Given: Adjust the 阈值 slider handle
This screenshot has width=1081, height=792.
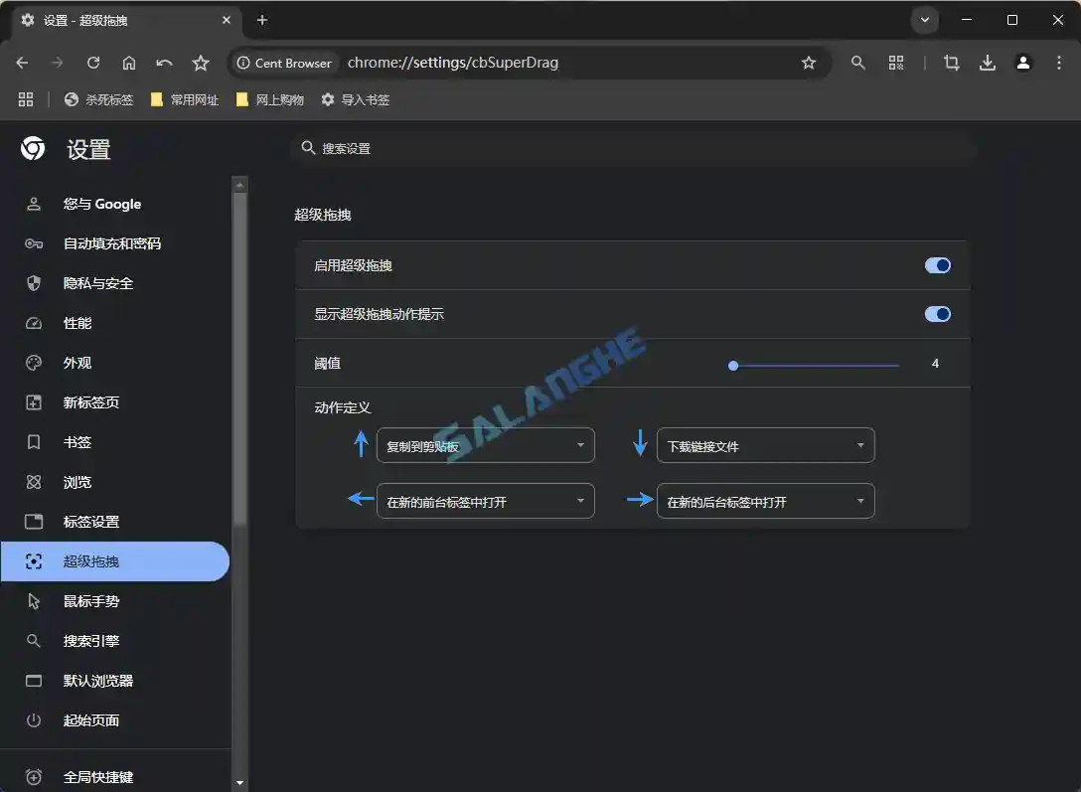Looking at the screenshot, I should 733,366.
